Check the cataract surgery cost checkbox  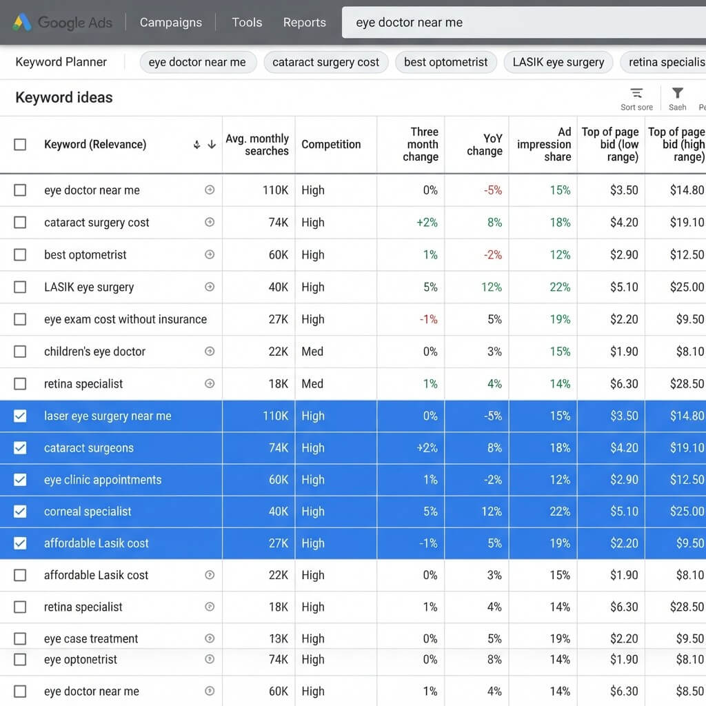(20, 223)
